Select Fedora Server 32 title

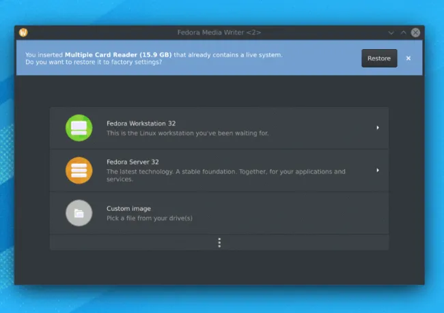[133, 162]
